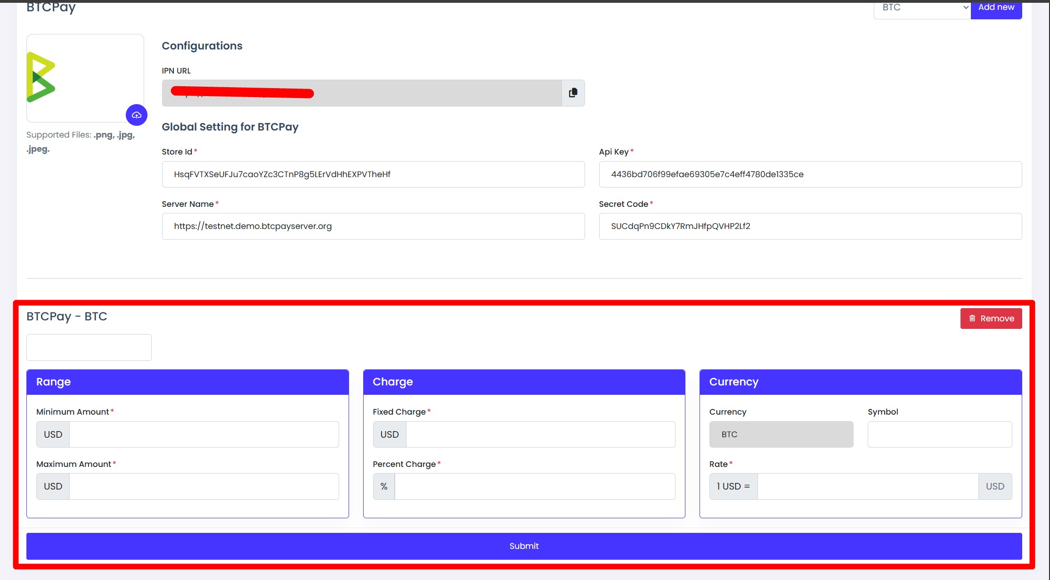Click the IPN URL read-only field

pyautogui.click(x=362, y=93)
